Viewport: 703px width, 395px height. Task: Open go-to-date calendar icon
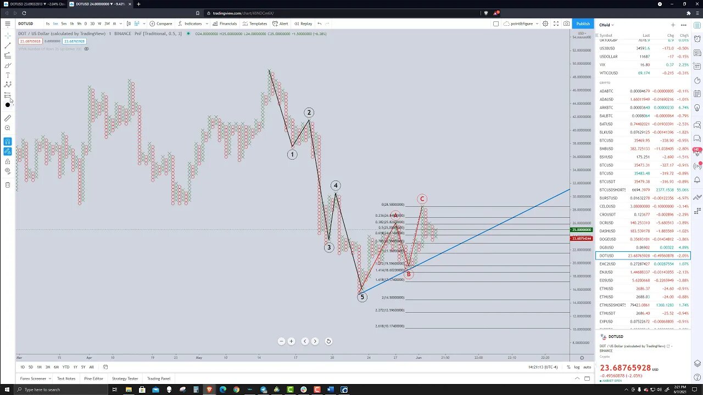tap(105, 367)
